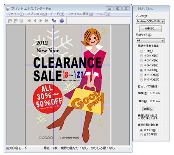Open the モード(M) menu
This screenshot has height=155, width=174.
tap(57, 14)
